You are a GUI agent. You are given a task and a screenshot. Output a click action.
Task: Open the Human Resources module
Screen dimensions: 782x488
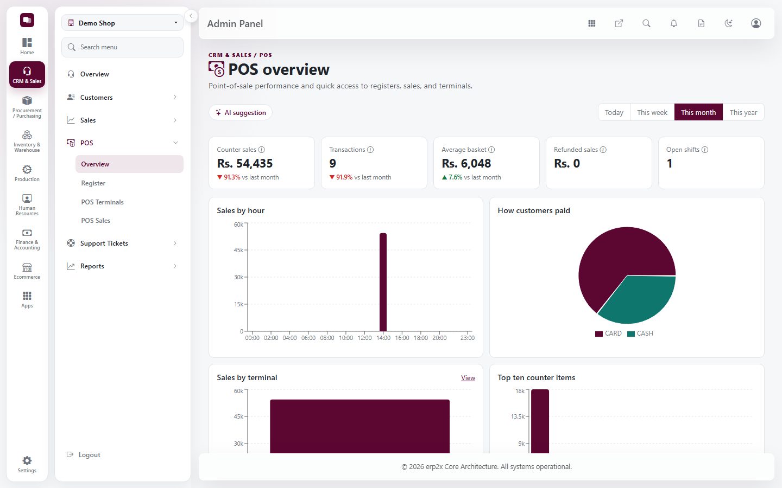[x=27, y=204]
